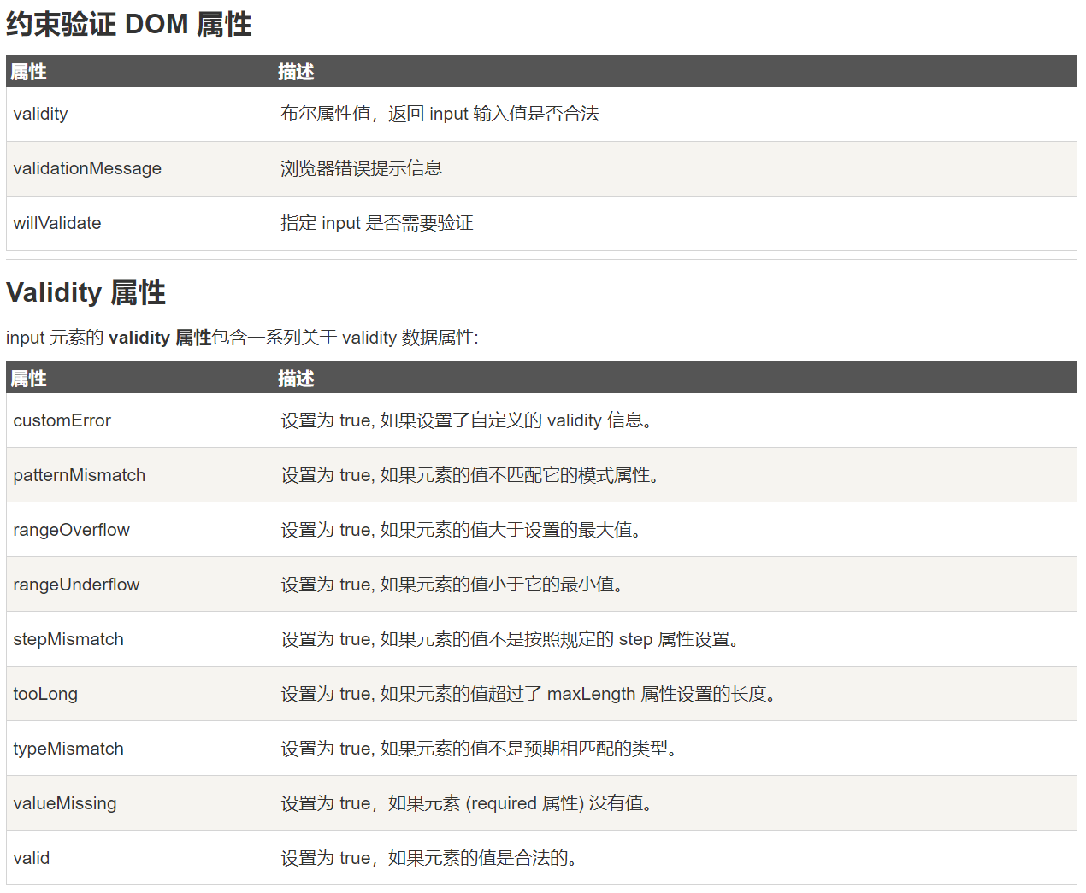Select the 'patternMismatch' property cell
This screenshot has width=1086, height=893.
(140, 475)
